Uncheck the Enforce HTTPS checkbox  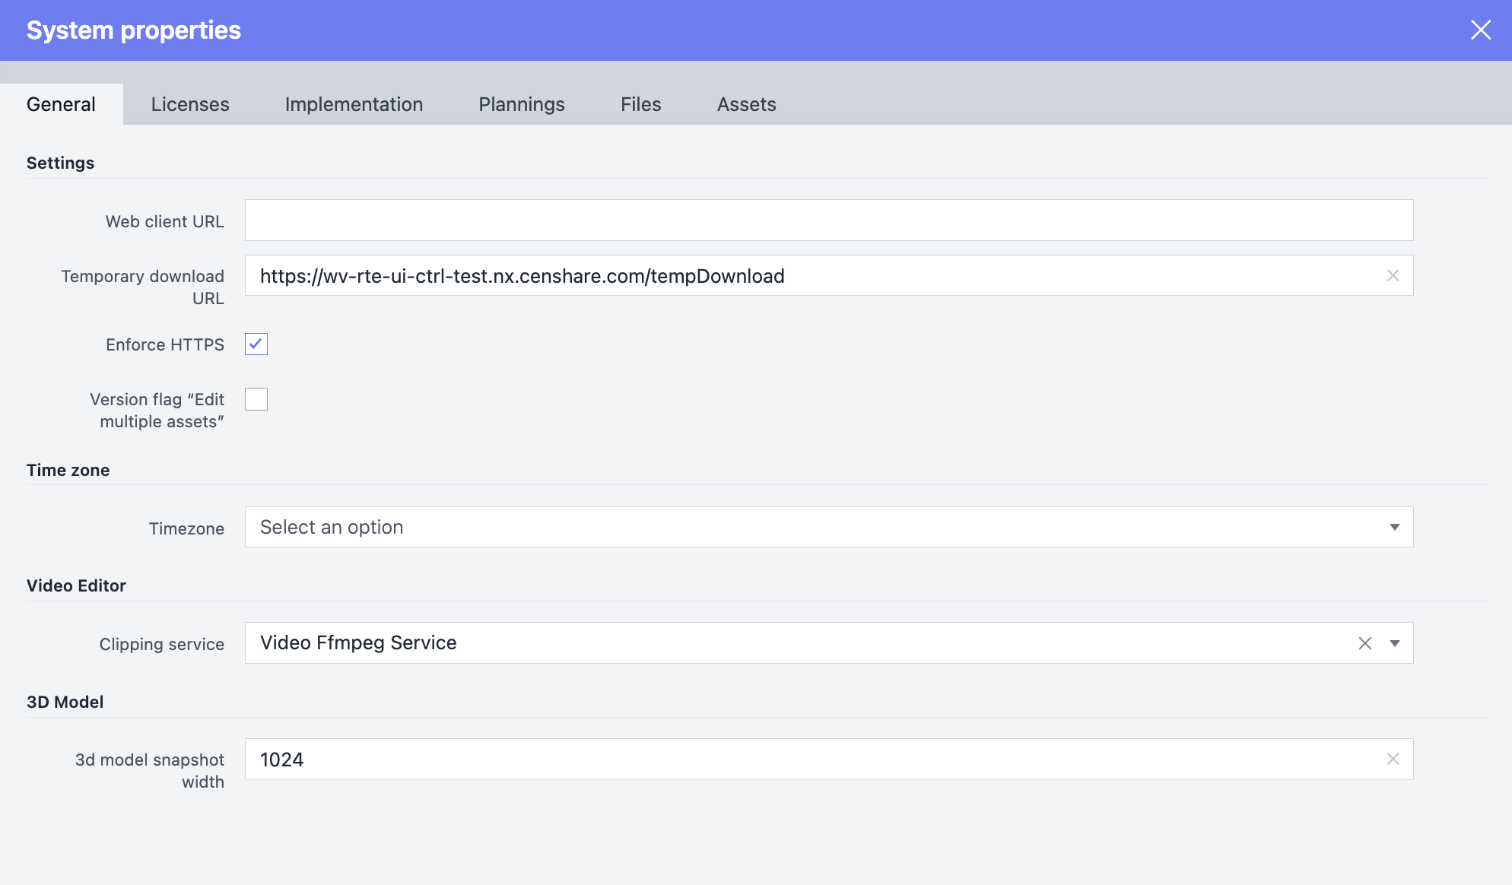click(256, 344)
